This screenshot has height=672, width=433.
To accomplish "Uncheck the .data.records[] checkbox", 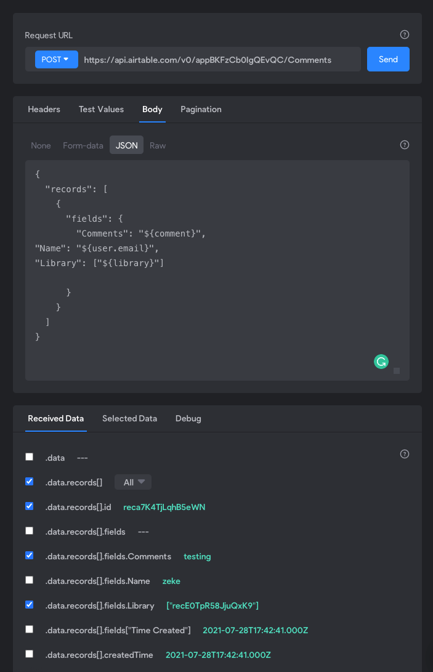I will click(x=29, y=481).
